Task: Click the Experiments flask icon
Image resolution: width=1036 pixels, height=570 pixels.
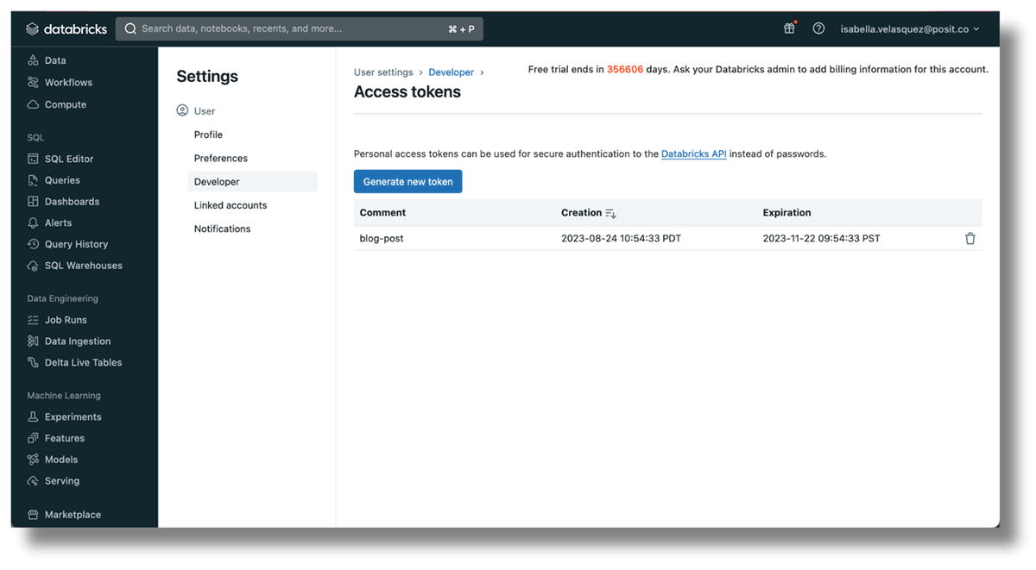Action: [33, 417]
